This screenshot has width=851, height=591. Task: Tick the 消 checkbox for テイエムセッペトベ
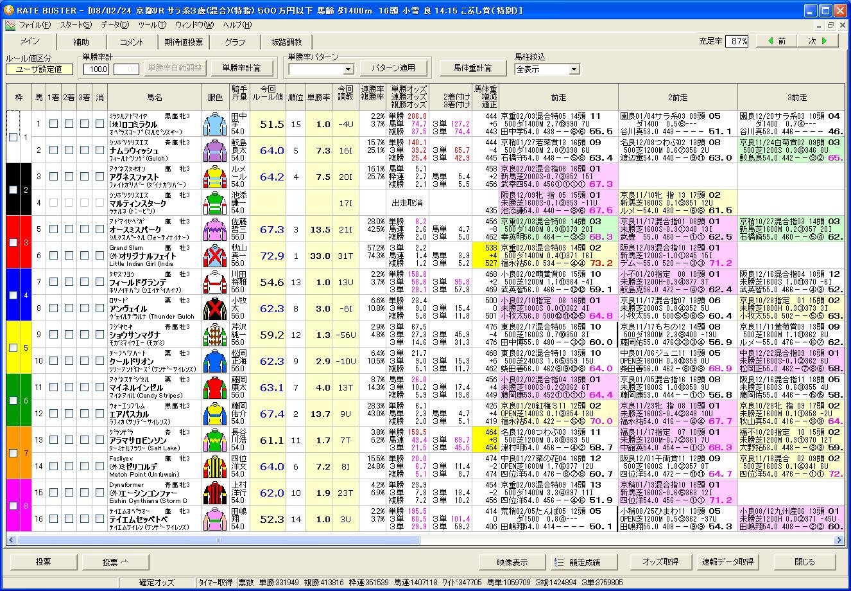pyautogui.click(x=99, y=519)
